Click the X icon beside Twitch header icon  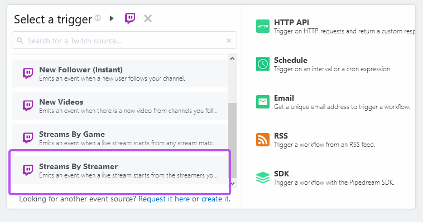click(148, 18)
